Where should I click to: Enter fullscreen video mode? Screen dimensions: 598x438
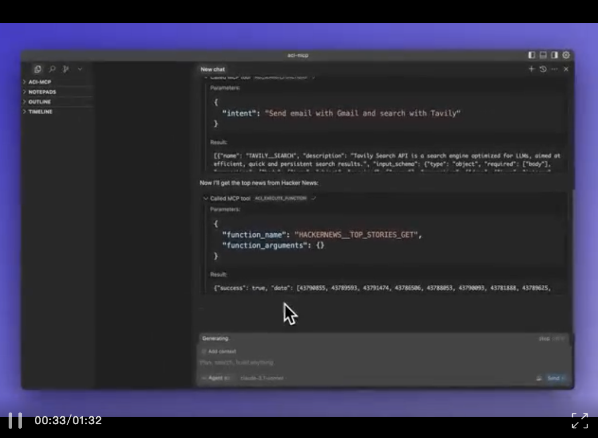(x=580, y=420)
